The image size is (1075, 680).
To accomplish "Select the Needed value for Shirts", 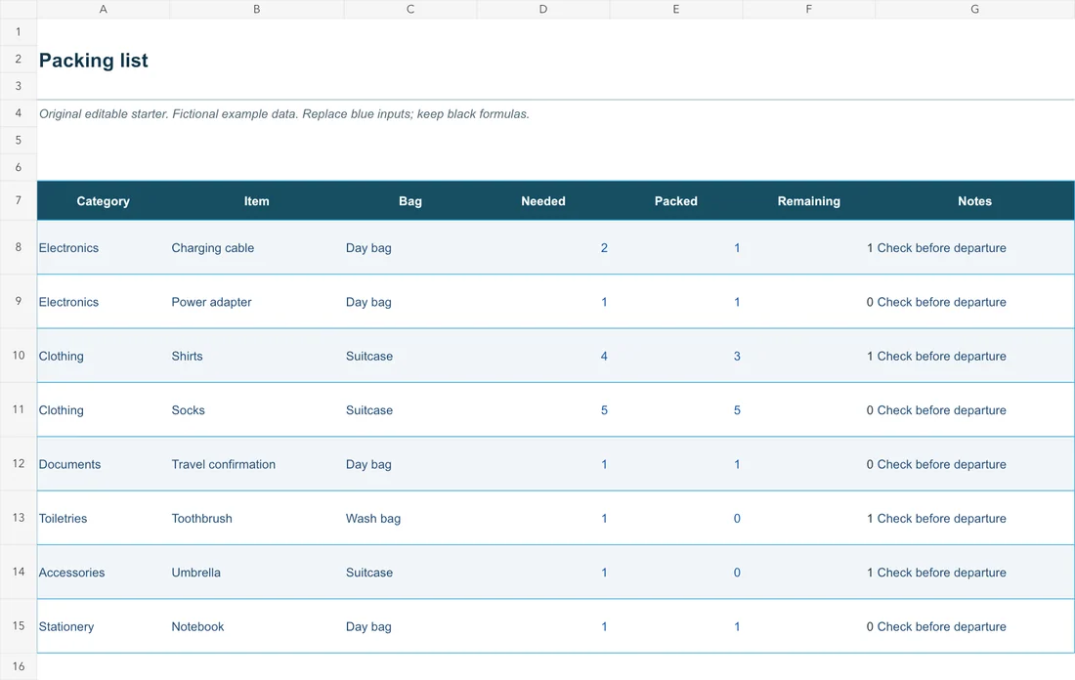I will click(543, 356).
